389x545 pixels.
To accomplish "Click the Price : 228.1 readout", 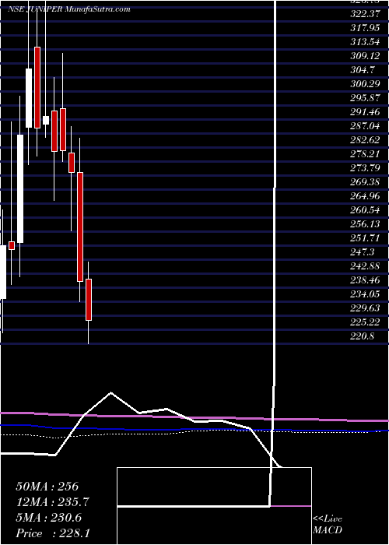I will [53, 533].
